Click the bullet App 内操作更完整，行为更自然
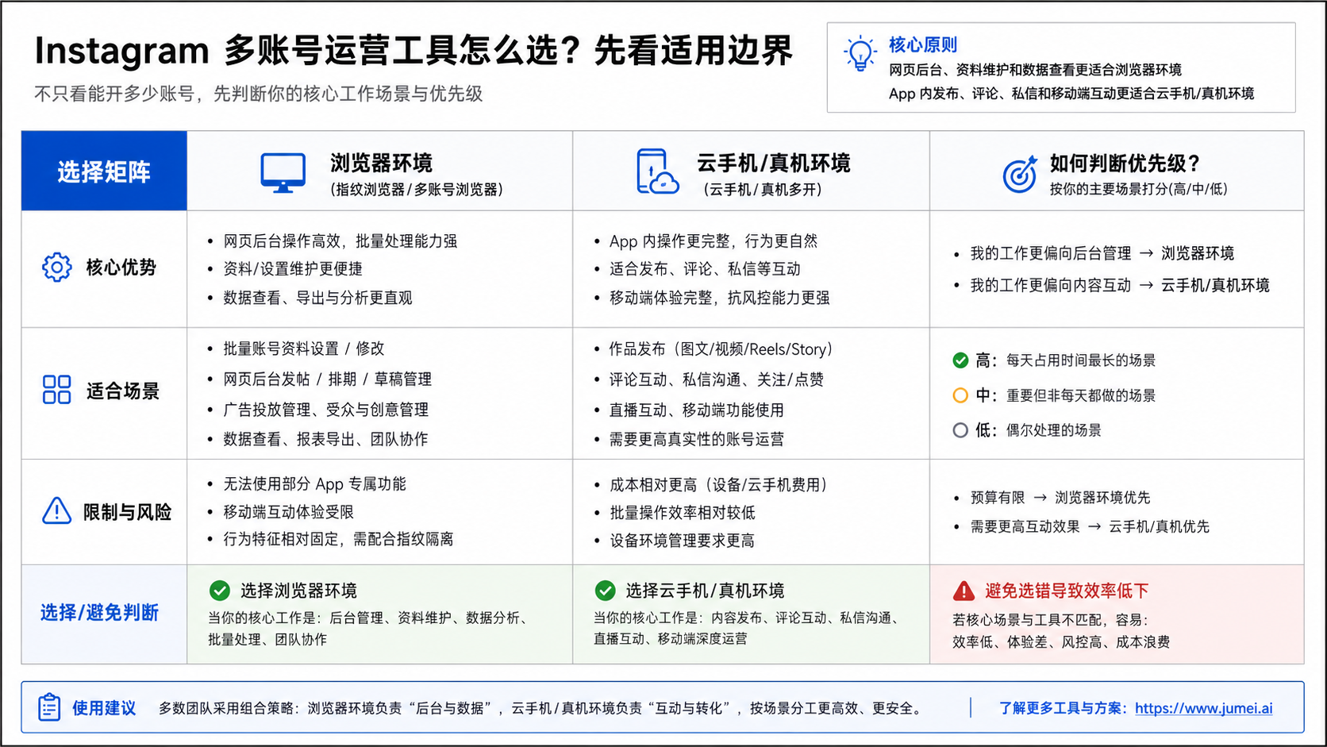Image resolution: width=1327 pixels, height=747 pixels. point(713,241)
